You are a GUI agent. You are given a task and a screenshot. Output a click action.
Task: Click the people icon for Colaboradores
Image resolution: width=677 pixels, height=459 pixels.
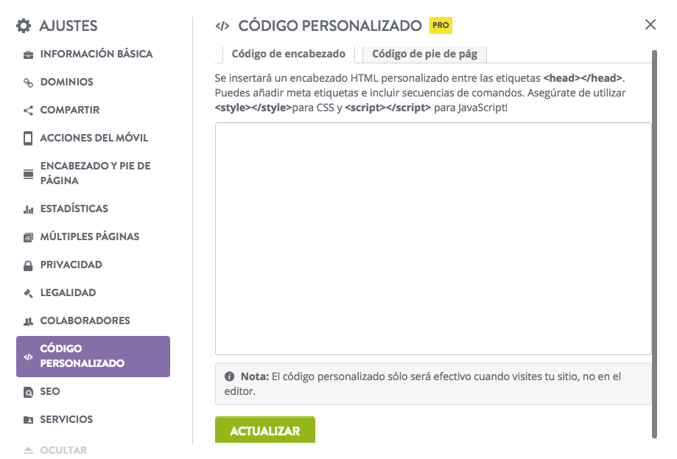[28, 321]
